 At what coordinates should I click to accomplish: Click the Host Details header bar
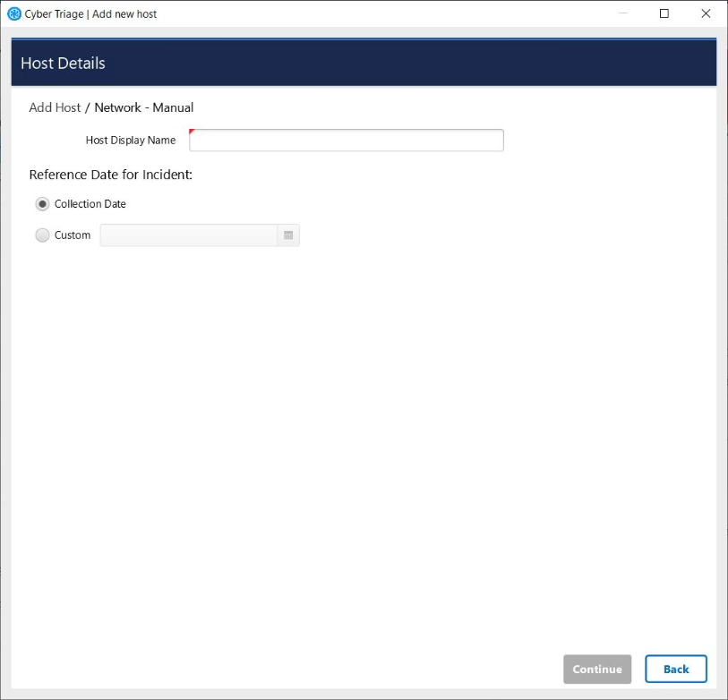click(364, 64)
